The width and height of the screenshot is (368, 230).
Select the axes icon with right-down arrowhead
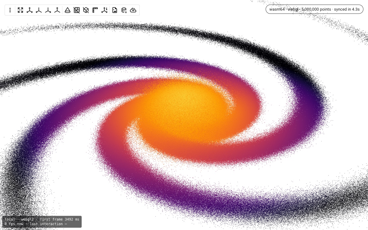pyautogui.click(x=48, y=10)
